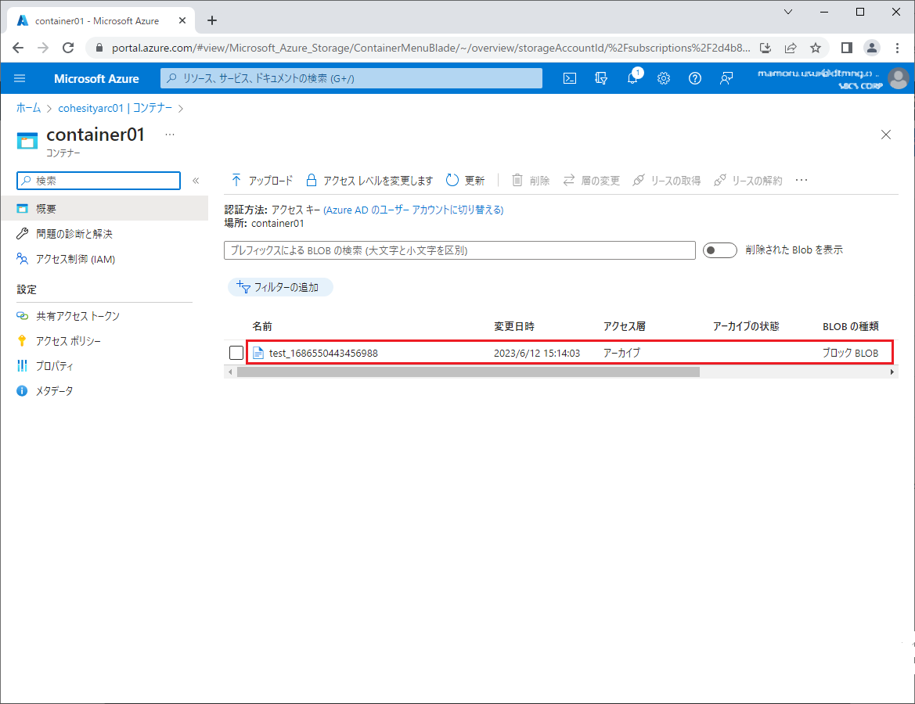This screenshot has height=704, width=915.
Task: Click the アーカイブ access tier cell
Action: [x=621, y=353]
